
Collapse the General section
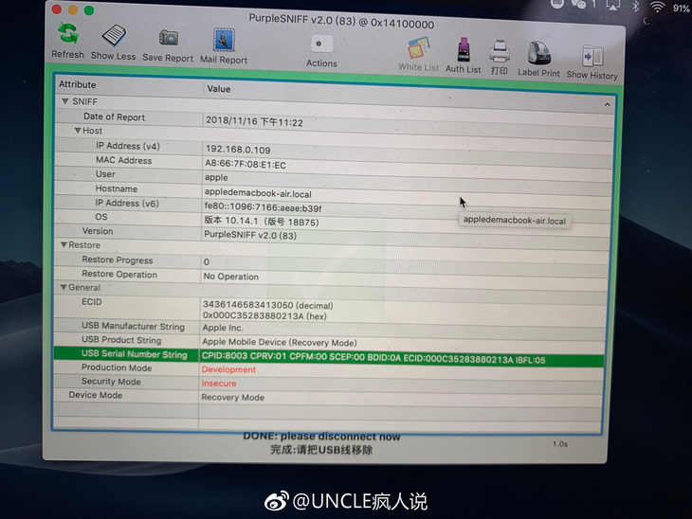[x=62, y=287]
